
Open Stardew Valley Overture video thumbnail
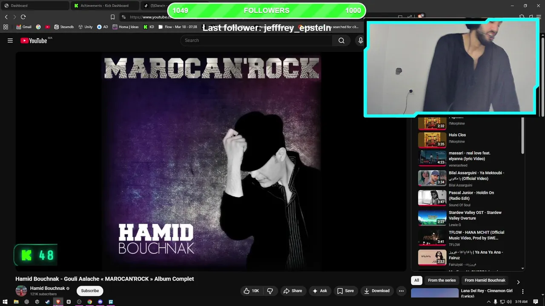click(x=432, y=218)
